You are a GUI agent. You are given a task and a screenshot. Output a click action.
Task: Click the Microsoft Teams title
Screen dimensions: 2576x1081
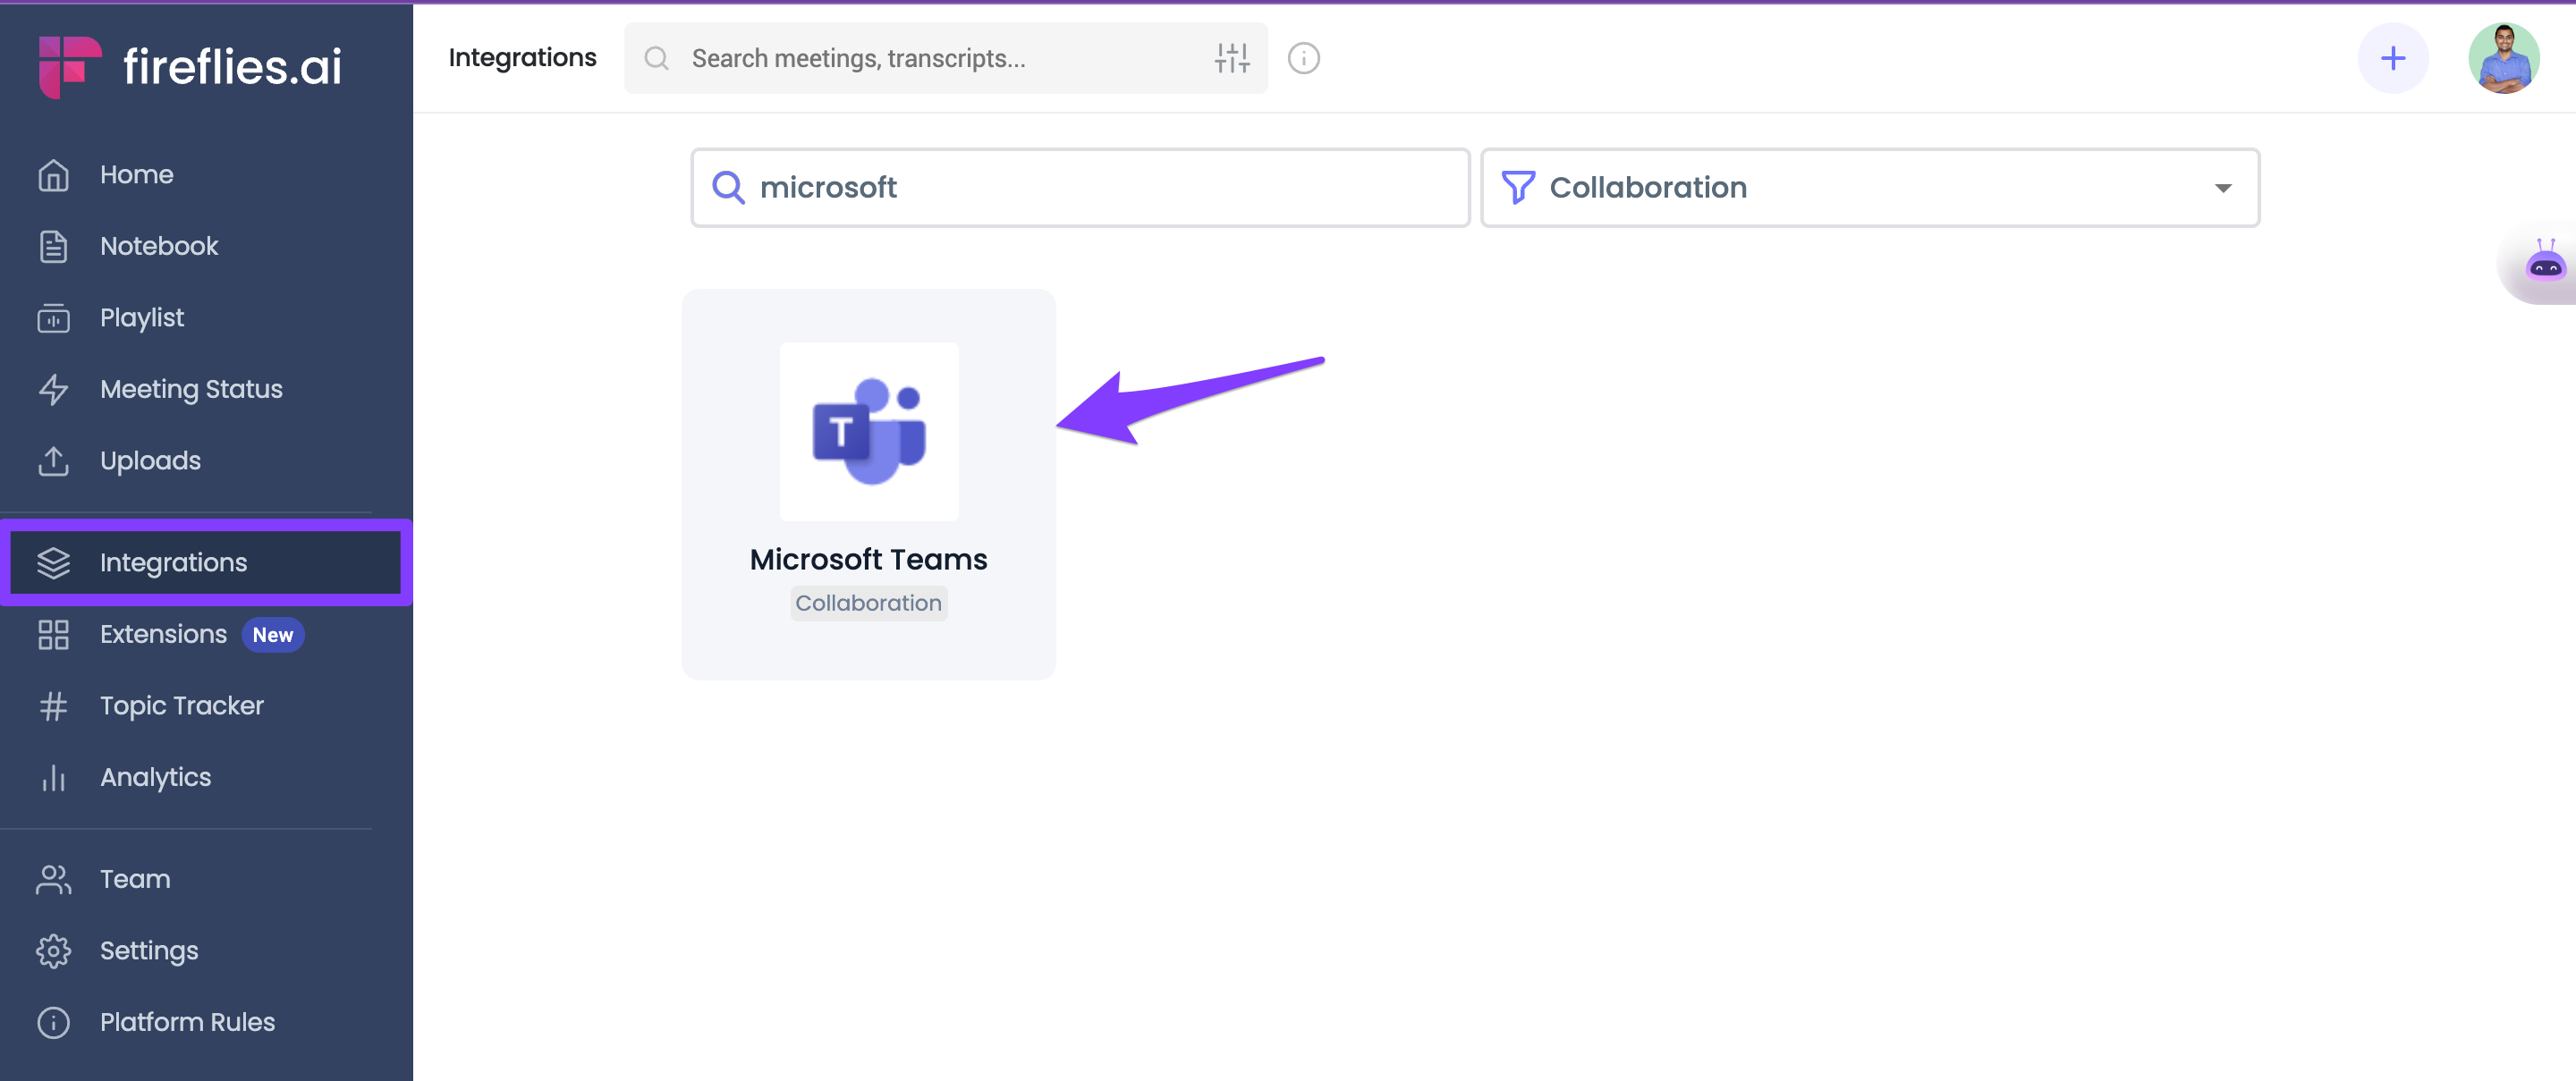869,559
